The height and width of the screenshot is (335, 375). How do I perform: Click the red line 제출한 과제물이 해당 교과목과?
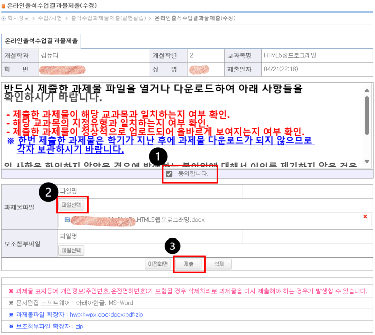[x=118, y=115]
